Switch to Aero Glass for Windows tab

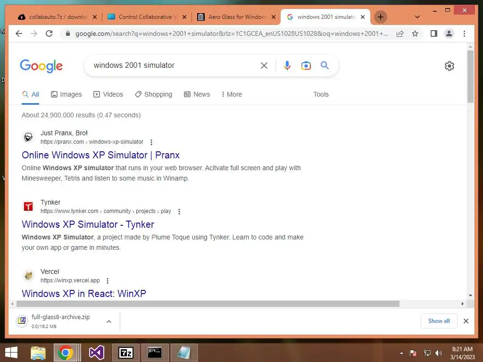point(232,17)
